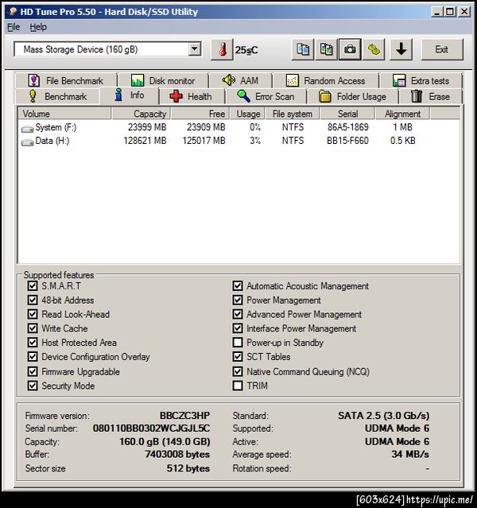Click the camera save screenshot icon

click(350, 49)
